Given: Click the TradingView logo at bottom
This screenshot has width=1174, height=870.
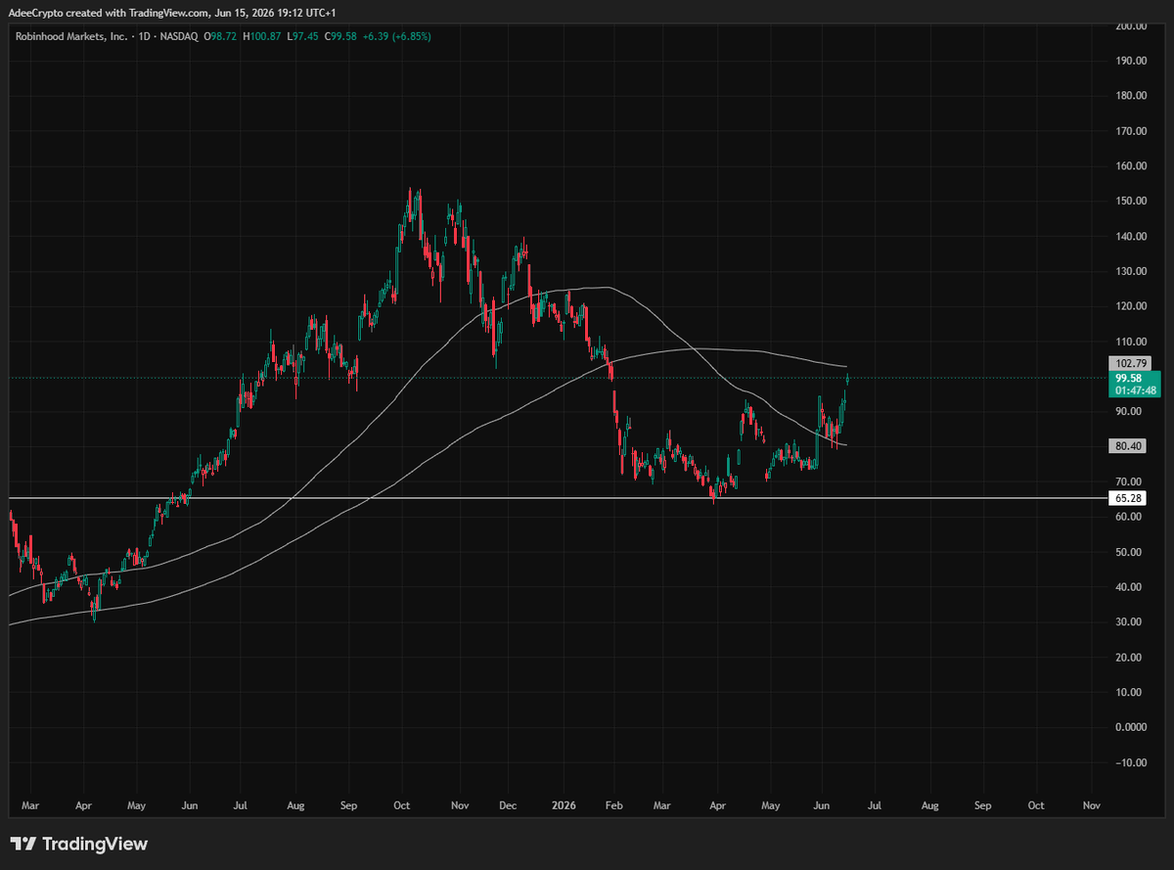Looking at the screenshot, I should click(x=78, y=844).
